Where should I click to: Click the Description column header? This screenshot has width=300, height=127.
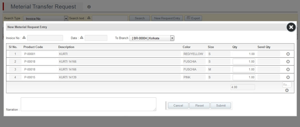tap(66, 47)
